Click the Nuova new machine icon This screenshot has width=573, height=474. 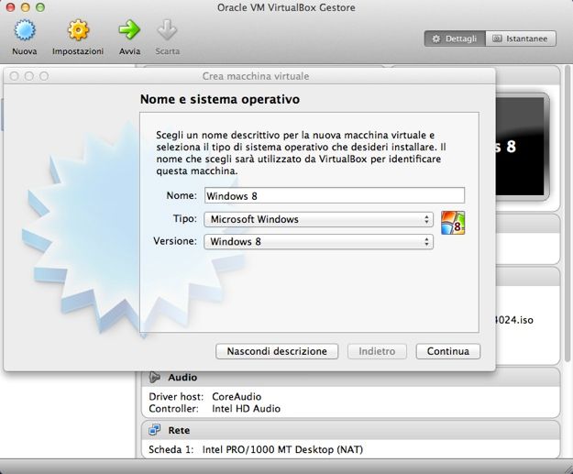(x=25, y=30)
